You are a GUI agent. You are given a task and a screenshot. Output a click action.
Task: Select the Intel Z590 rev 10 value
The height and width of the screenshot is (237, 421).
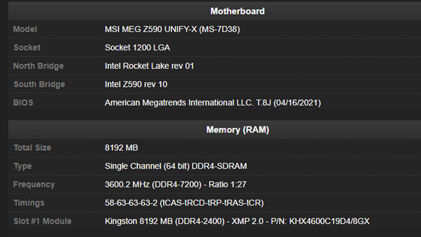pos(136,84)
